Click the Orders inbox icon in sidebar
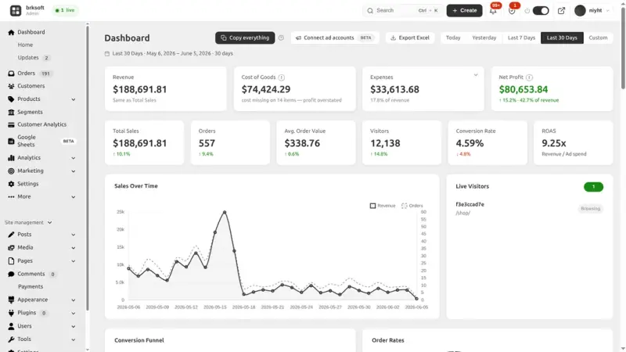 11,74
